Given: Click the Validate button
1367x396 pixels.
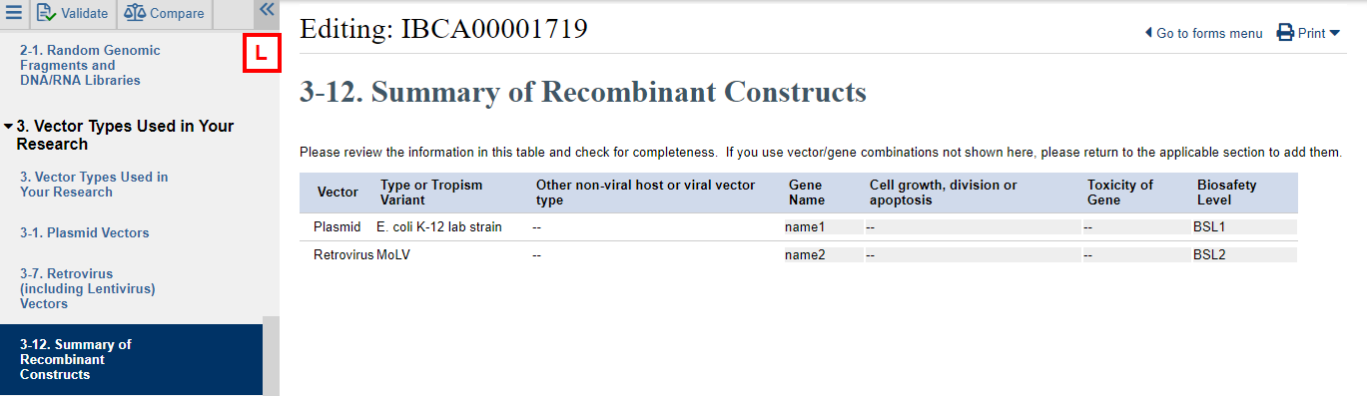Looking at the screenshot, I should pyautogui.click(x=73, y=13).
